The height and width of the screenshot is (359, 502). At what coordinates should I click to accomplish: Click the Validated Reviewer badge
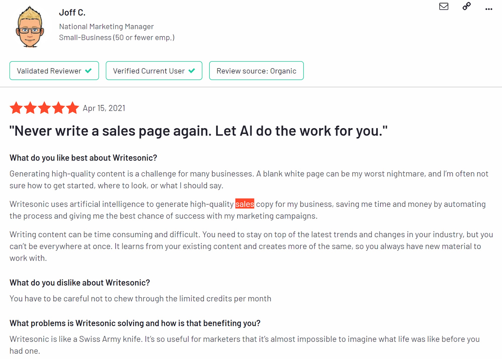click(54, 71)
